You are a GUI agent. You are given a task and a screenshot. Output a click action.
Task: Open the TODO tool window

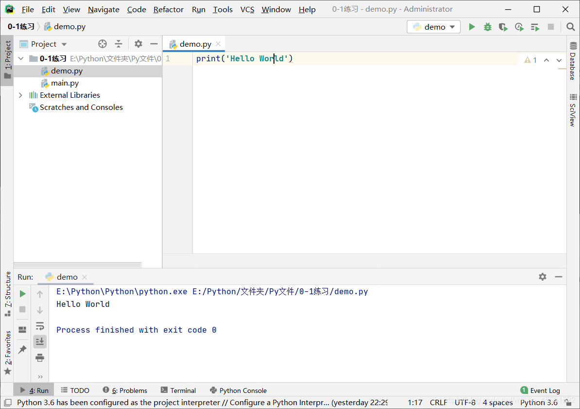coord(75,391)
